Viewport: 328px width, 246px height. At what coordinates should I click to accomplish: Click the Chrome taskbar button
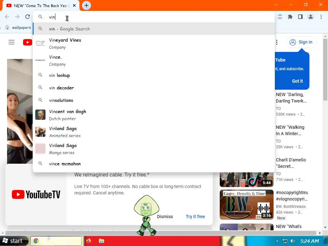coord(56,241)
